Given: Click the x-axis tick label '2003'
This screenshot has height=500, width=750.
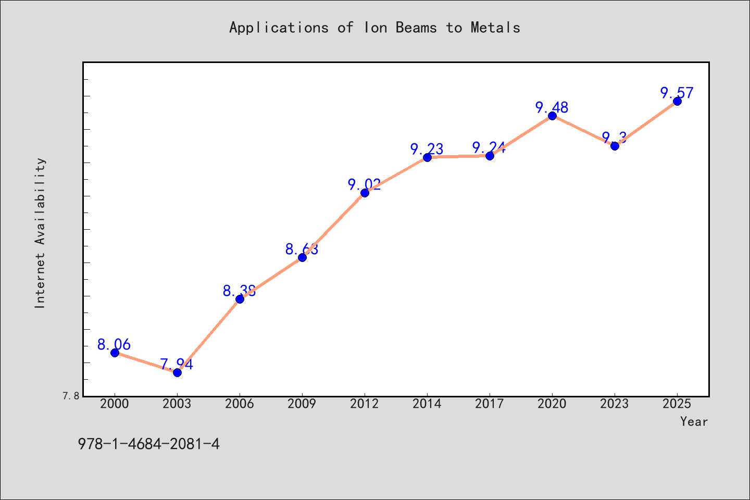Looking at the screenshot, I should pos(177,404).
